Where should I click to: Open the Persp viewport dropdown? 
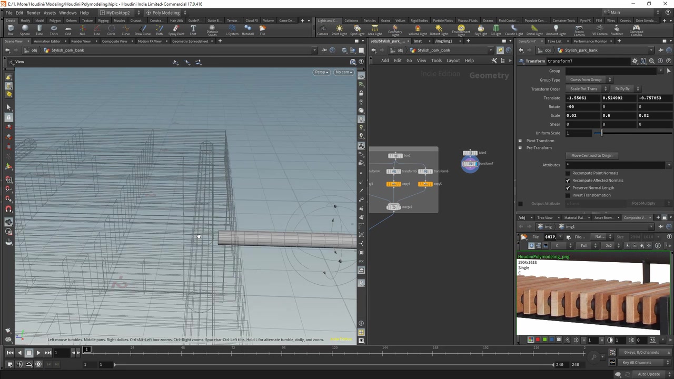pyautogui.click(x=321, y=72)
